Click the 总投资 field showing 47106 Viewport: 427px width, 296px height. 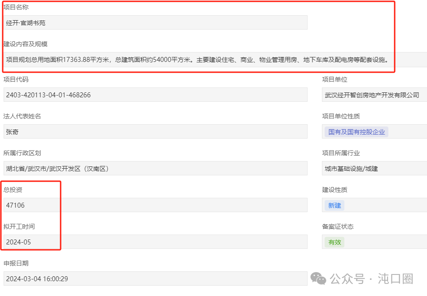point(155,205)
